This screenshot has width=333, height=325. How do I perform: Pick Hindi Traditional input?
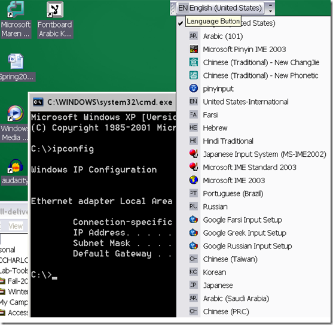[x=253, y=141]
